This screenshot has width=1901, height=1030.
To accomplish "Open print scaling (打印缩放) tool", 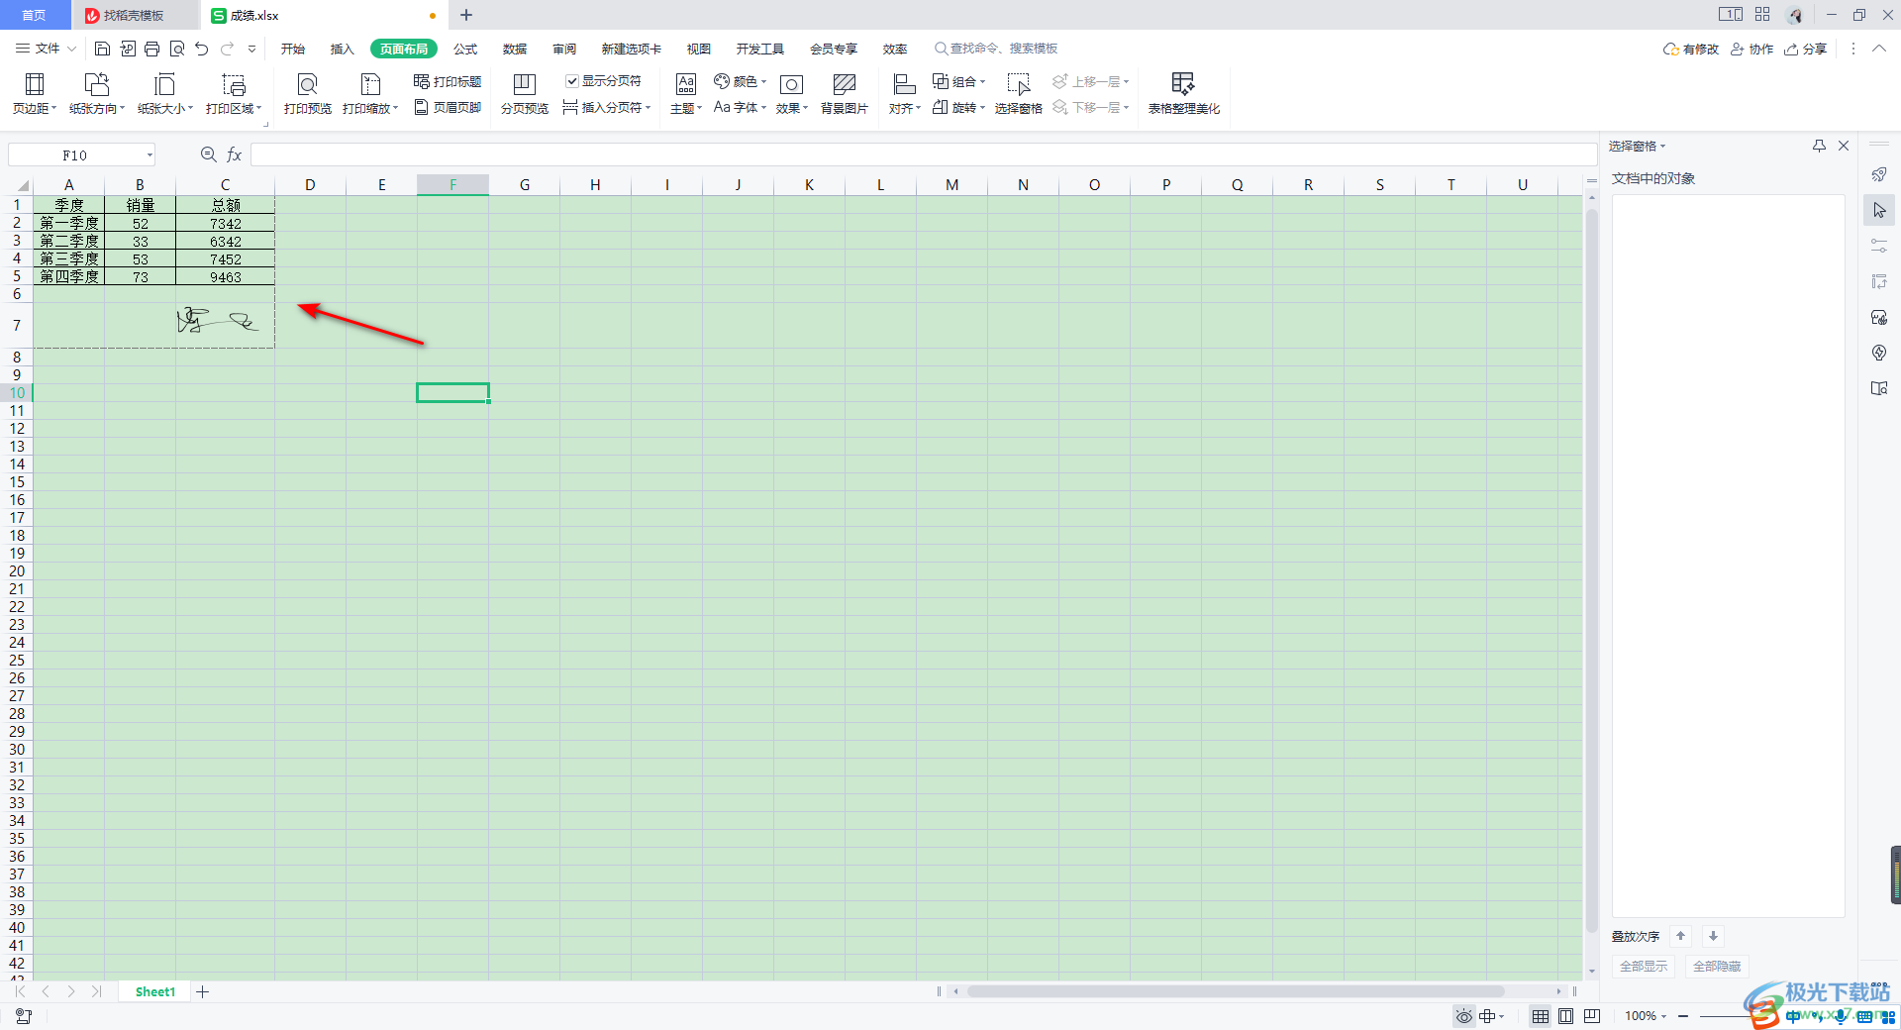I will tap(370, 94).
